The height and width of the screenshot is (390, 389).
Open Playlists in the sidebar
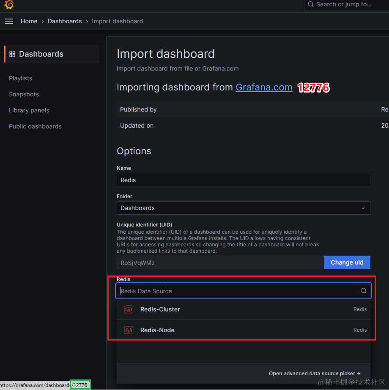(20, 78)
